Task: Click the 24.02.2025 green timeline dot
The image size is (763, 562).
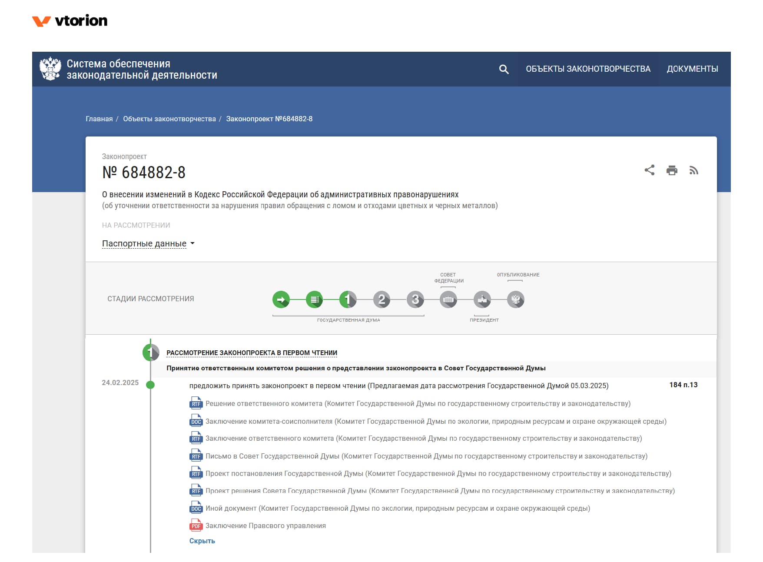Action: coord(150,385)
